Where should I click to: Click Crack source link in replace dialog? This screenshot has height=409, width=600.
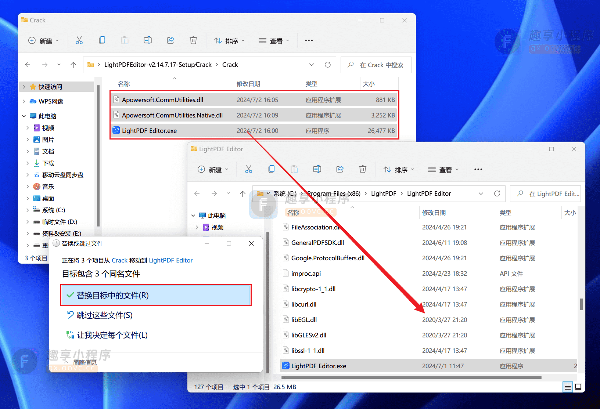tap(119, 260)
